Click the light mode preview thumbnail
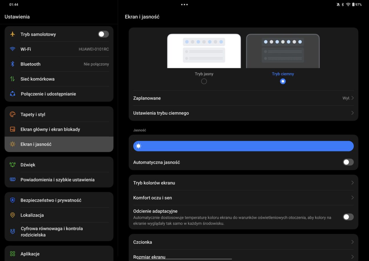 pyautogui.click(x=204, y=51)
